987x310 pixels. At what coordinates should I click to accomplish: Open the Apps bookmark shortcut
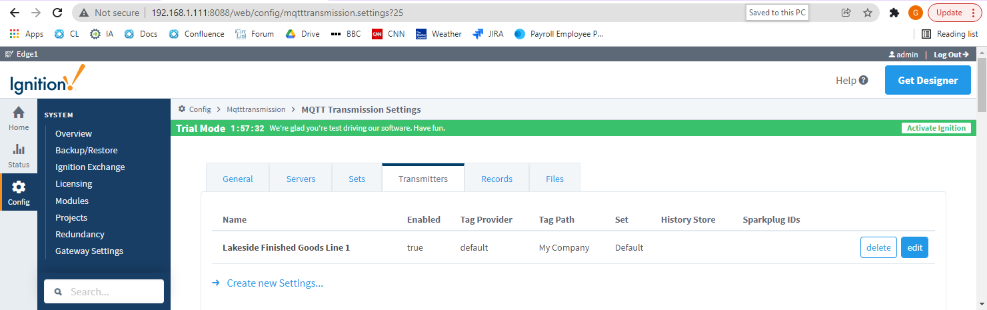27,34
